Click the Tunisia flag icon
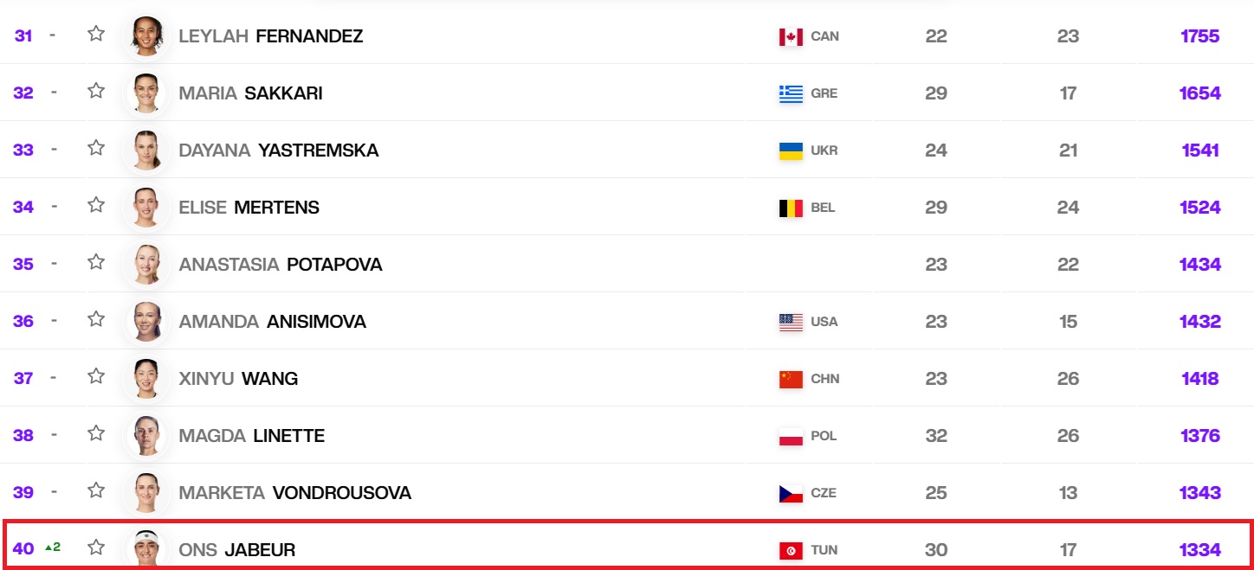The height and width of the screenshot is (570, 1254). click(x=791, y=550)
